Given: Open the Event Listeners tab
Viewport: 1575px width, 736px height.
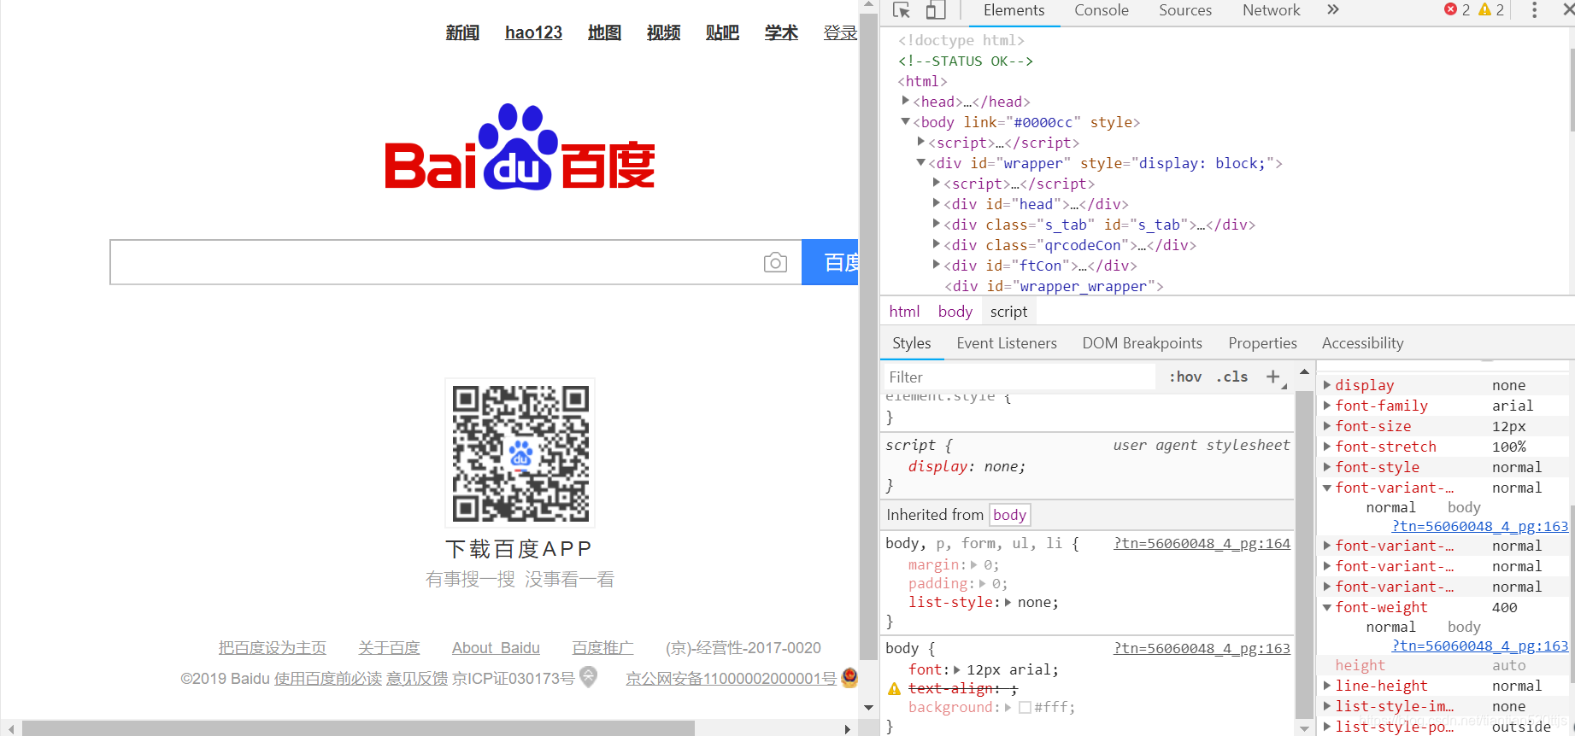Looking at the screenshot, I should tap(1007, 343).
